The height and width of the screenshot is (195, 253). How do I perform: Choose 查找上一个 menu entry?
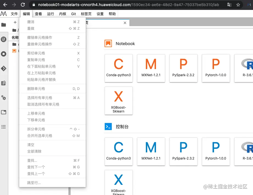(x=52, y=174)
